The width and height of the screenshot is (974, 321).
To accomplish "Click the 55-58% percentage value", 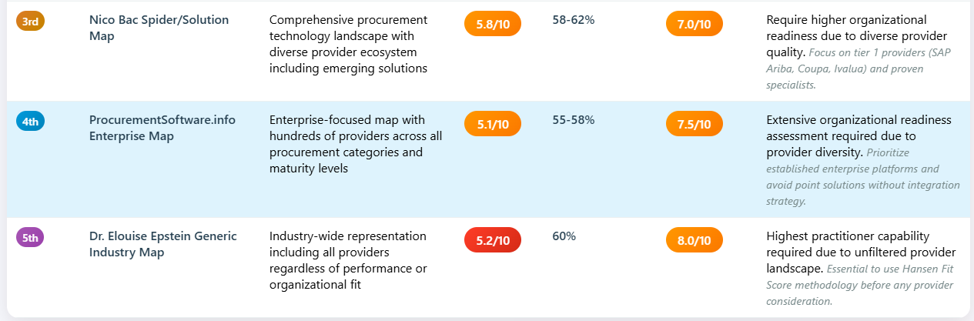I will tap(573, 119).
